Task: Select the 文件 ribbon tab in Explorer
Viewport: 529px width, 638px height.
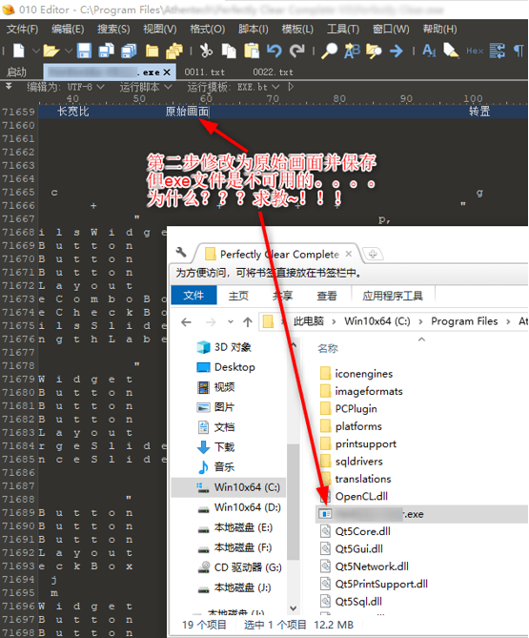Action: pos(193,296)
